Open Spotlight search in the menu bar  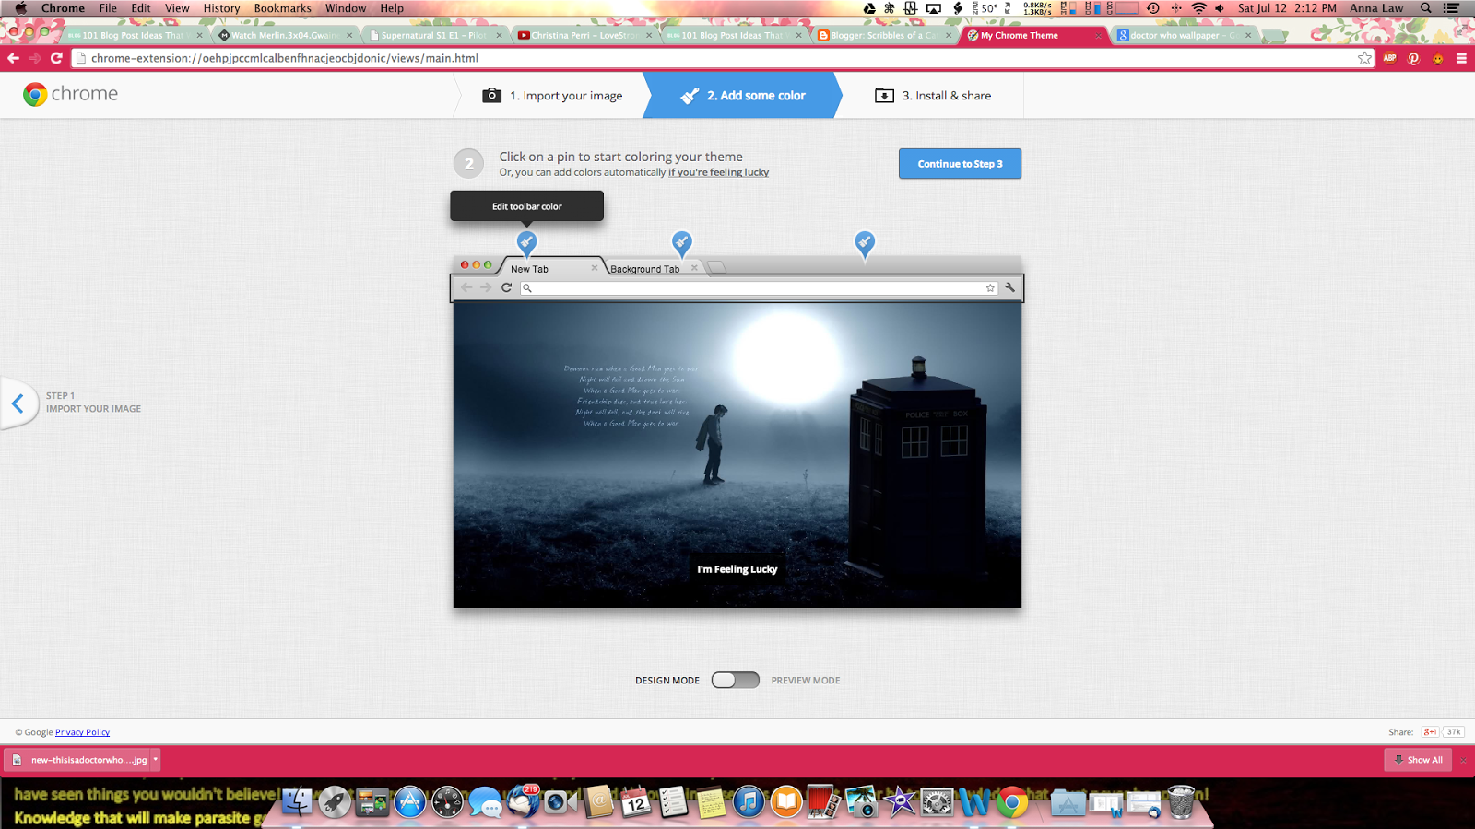(1425, 8)
